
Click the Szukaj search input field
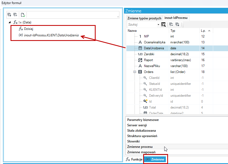click(x=142, y=25)
